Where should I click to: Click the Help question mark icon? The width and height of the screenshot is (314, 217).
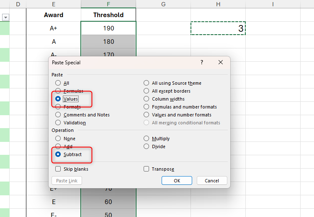click(x=201, y=62)
